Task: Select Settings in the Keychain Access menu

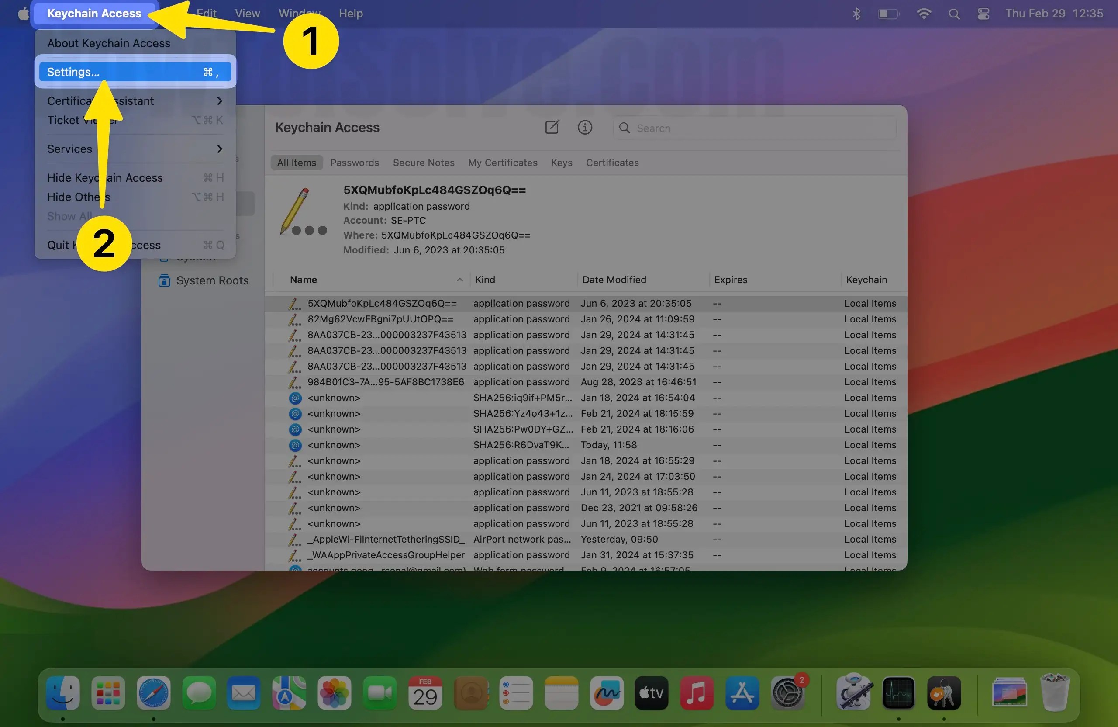Action: (x=134, y=71)
